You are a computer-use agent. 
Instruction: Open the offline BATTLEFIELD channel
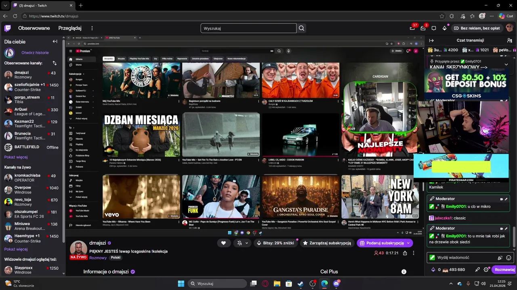click(x=32, y=147)
